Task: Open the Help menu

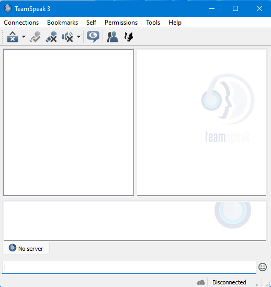Action: tap(175, 23)
